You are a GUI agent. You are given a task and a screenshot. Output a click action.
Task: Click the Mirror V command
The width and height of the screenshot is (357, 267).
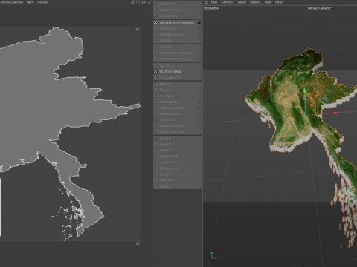177,90
